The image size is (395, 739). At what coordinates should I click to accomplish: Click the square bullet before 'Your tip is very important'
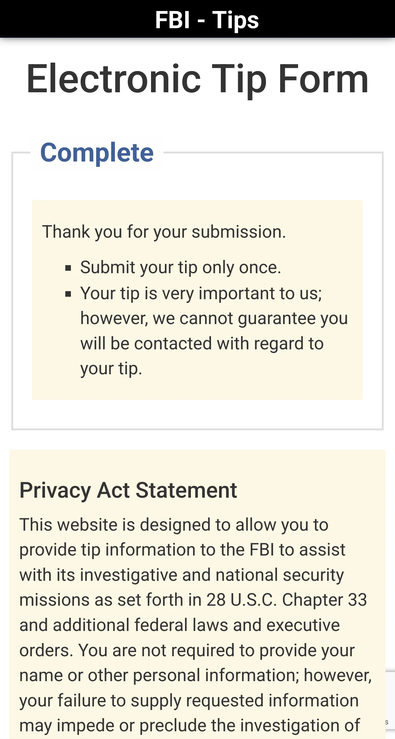(68, 294)
